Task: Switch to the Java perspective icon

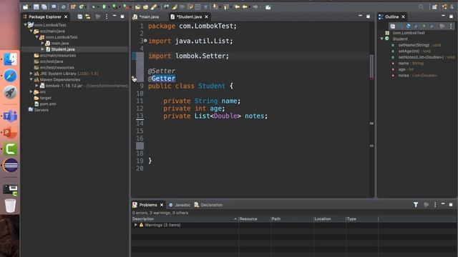Action: pyautogui.click(x=452, y=6)
